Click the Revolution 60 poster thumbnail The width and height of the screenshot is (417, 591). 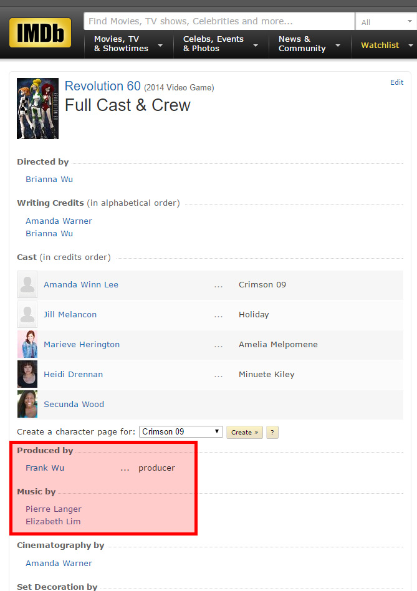(x=37, y=108)
